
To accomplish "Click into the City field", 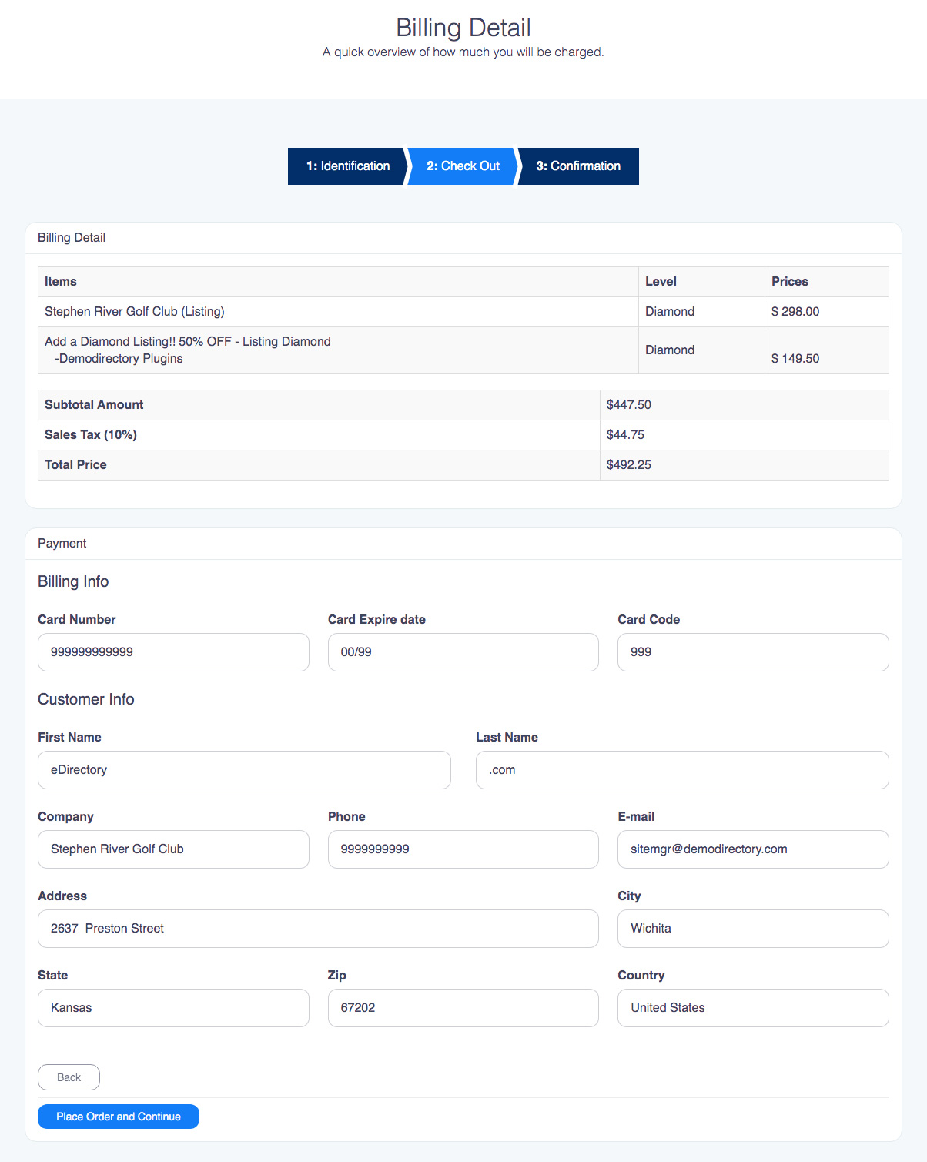I will (x=753, y=929).
